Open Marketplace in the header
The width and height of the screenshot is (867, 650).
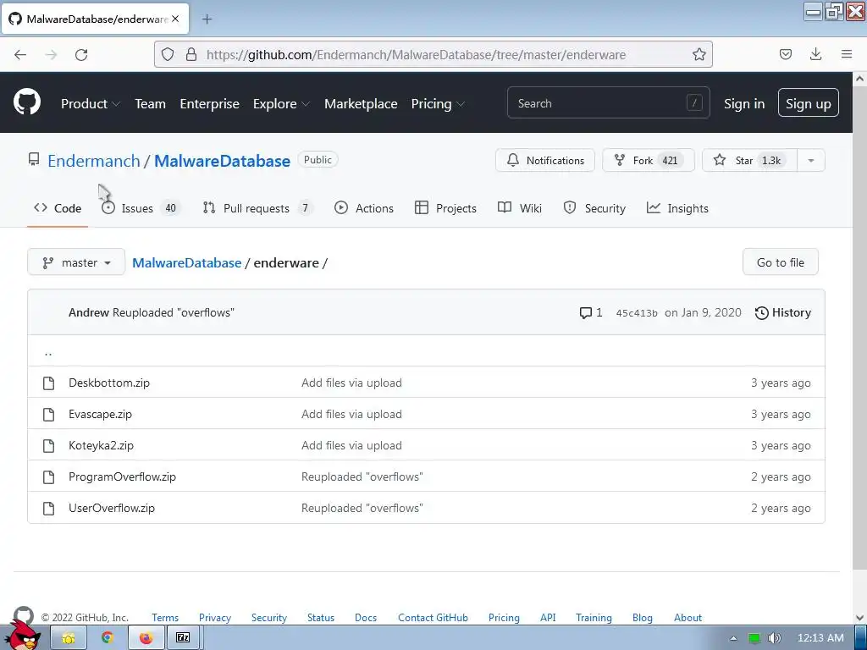pyautogui.click(x=361, y=103)
